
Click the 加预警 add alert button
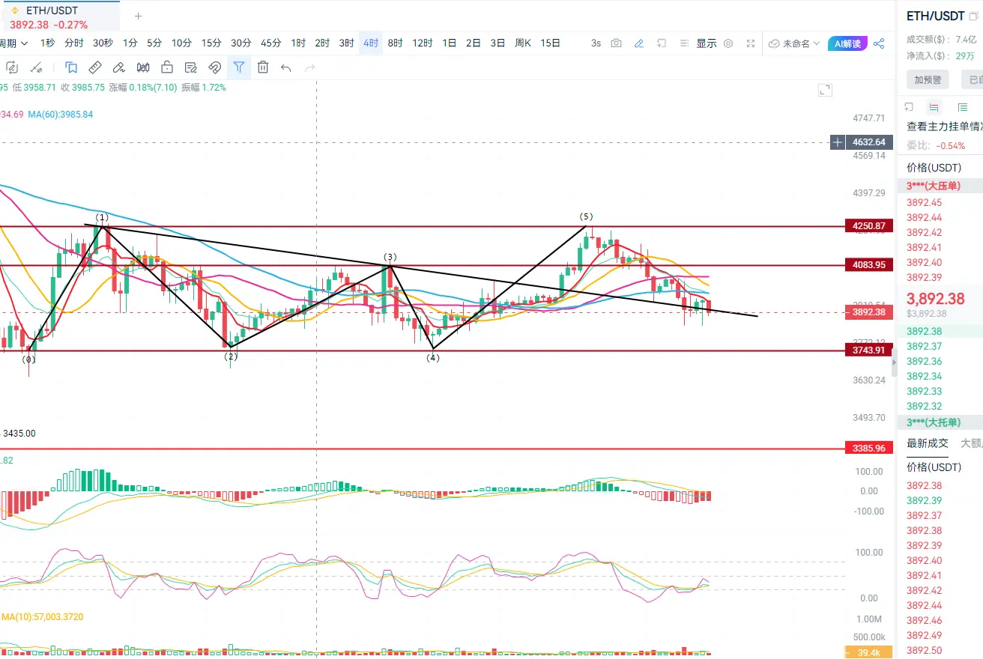(928, 79)
